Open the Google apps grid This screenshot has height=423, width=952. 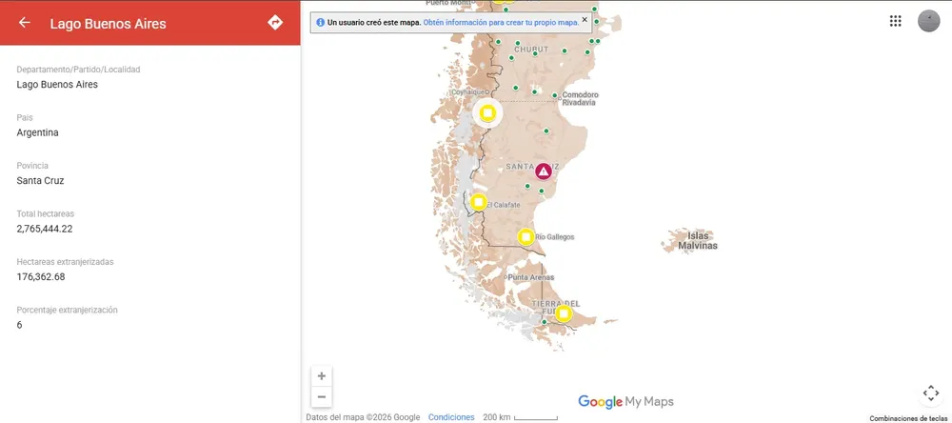895,21
